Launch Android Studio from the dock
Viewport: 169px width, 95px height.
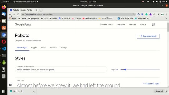pyautogui.click(x=4, y=63)
